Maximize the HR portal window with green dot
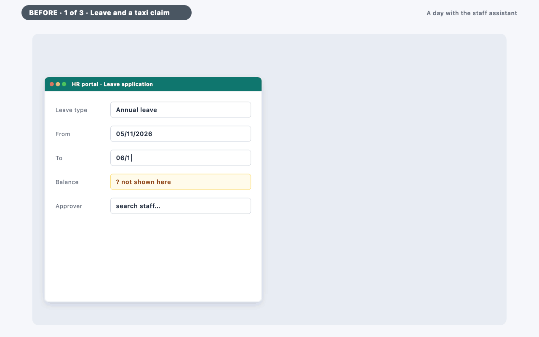Image resolution: width=539 pixels, height=337 pixels. click(64, 84)
